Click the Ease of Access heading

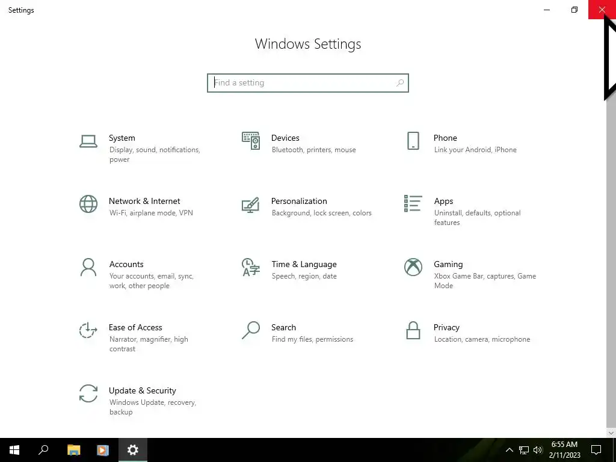tap(135, 328)
